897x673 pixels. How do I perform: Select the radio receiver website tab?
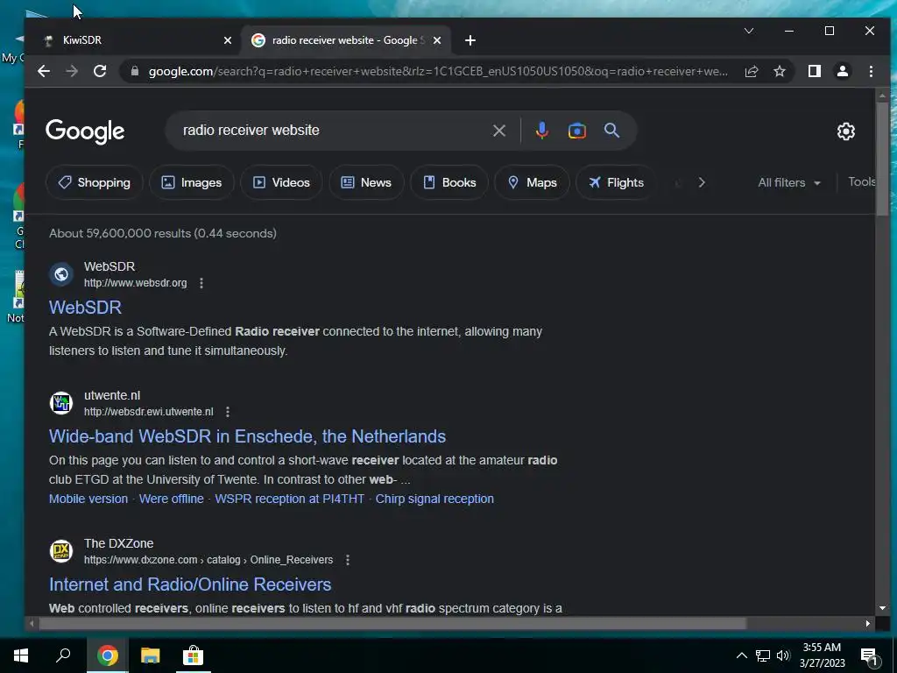coord(345,40)
